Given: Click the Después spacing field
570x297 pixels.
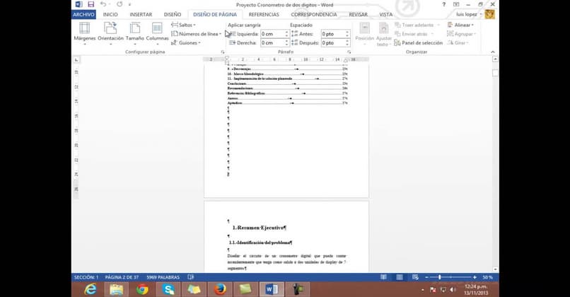Looking at the screenshot, I should [x=332, y=43].
